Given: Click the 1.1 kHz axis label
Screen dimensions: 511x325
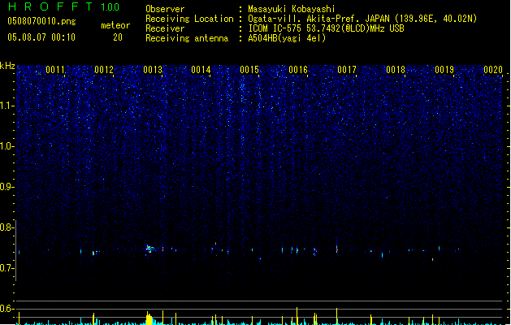Looking at the screenshot, I should pos(6,106).
